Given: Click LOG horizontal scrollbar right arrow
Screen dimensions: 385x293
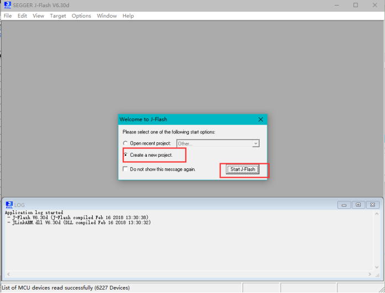Looking at the screenshot, I should tap(370, 274).
